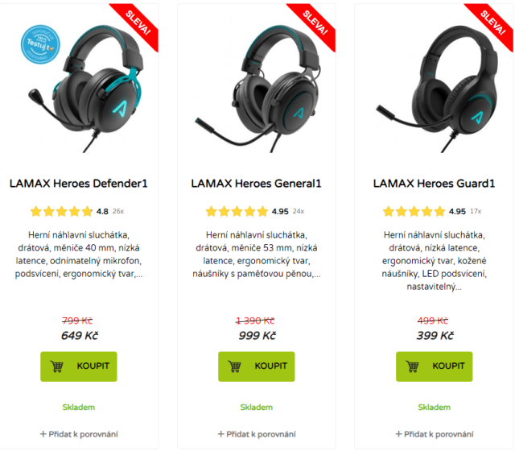Open LAMAX Heroes Defender1 product title
The image size is (515, 451).
pyautogui.click(x=79, y=184)
